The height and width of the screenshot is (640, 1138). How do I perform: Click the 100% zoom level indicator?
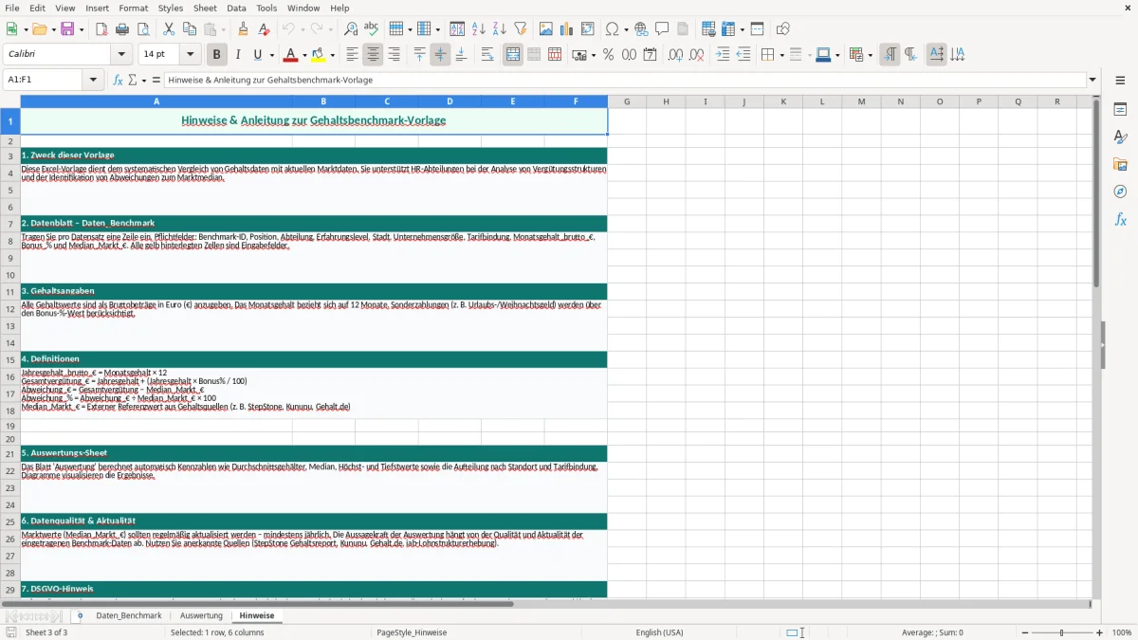1122,632
